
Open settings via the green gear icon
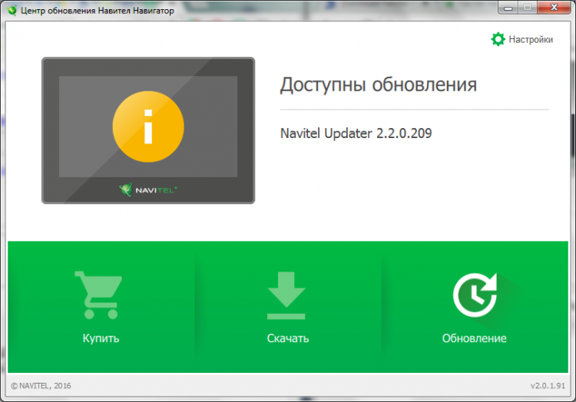click(x=498, y=39)
